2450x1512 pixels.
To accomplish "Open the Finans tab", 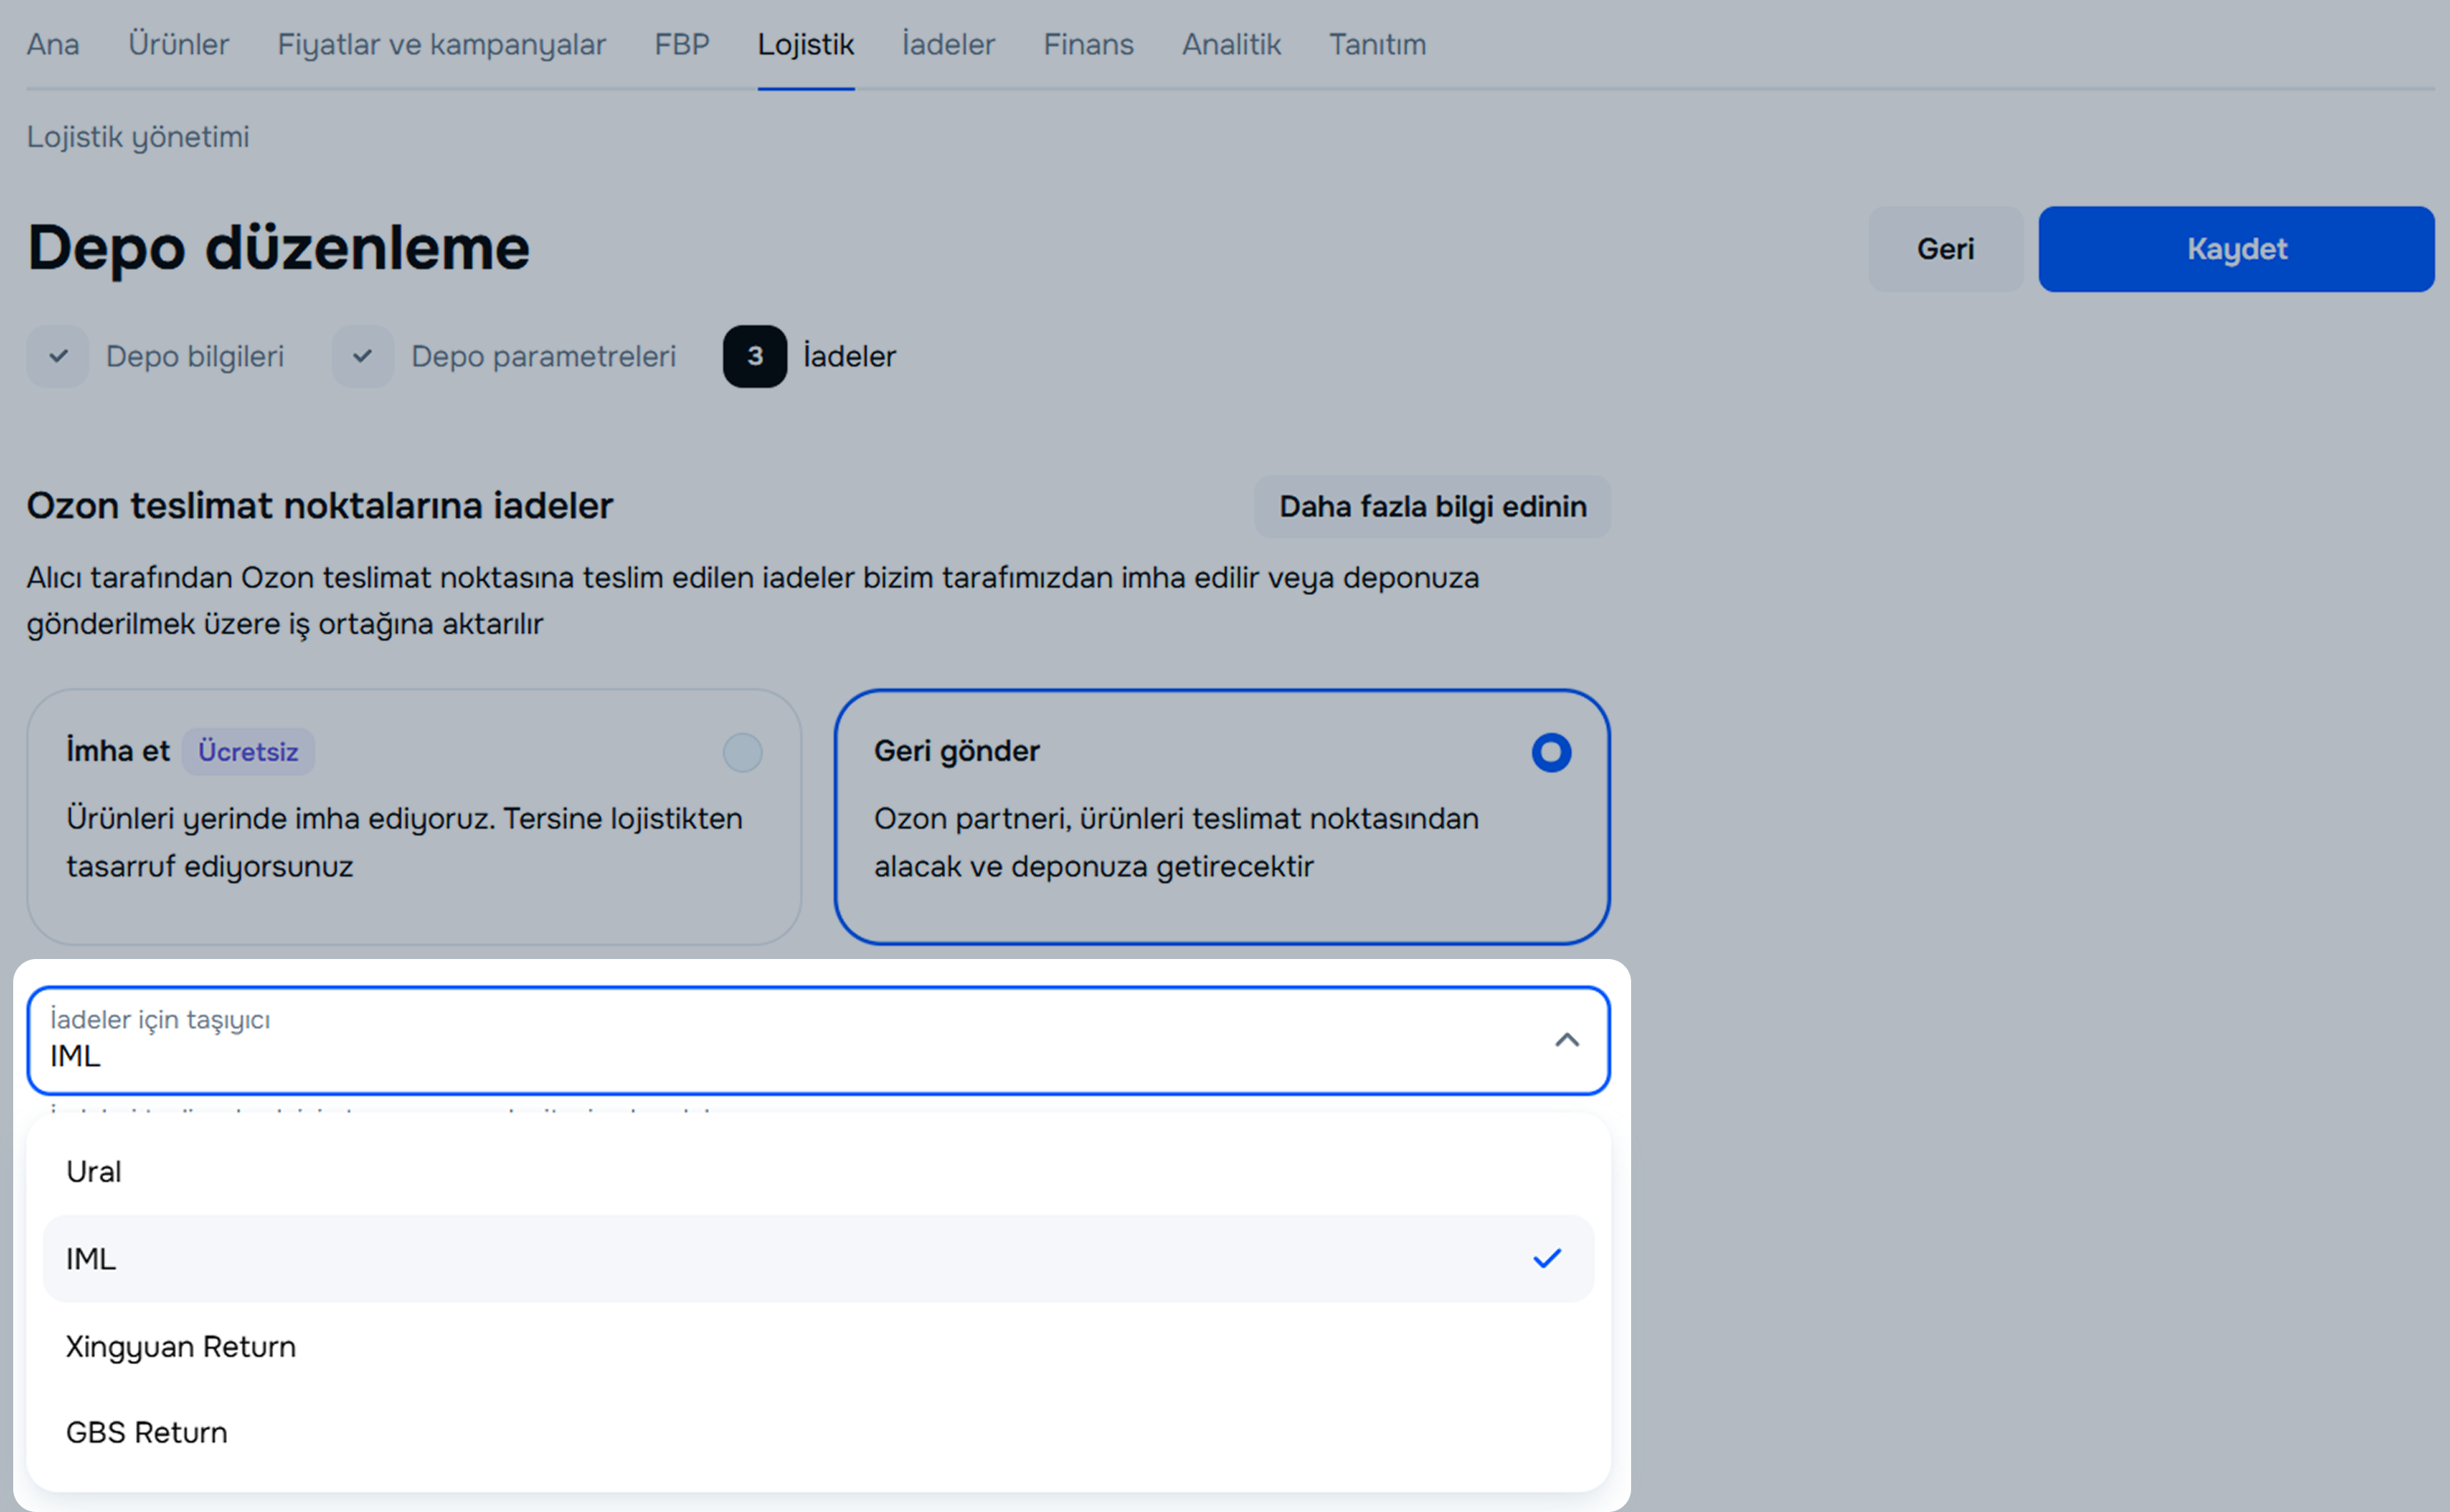I will (1088, 44).
